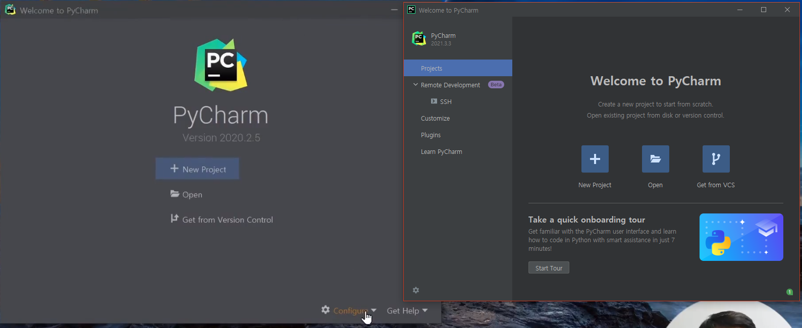Click onboarding tour Python illustration
Screen dimensions: 802x328
tap(741, 237)
